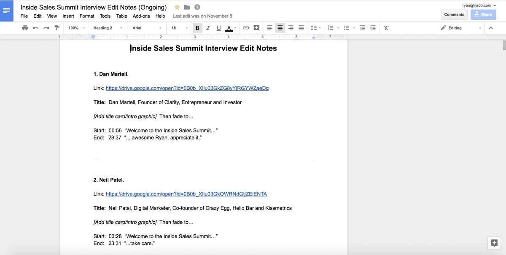Open the Tools menu

(x=105, y=16)
